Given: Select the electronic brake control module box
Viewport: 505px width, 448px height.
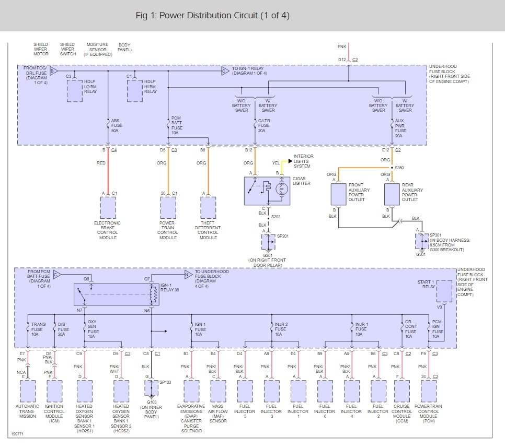Looking at the screenshot, I should point(108,208).
